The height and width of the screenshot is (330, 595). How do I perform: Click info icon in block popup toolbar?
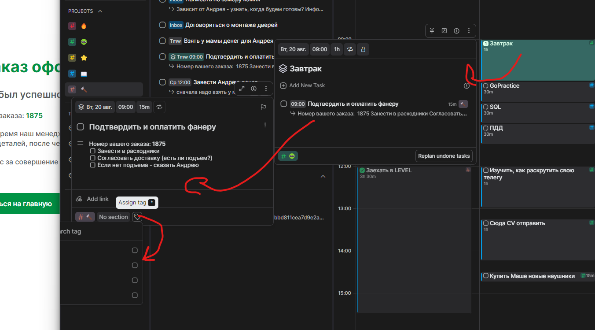pos(456,31)
